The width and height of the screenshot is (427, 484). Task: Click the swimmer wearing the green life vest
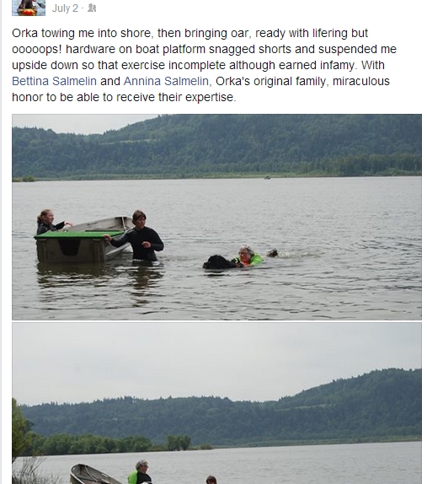[x=250, y=256]
